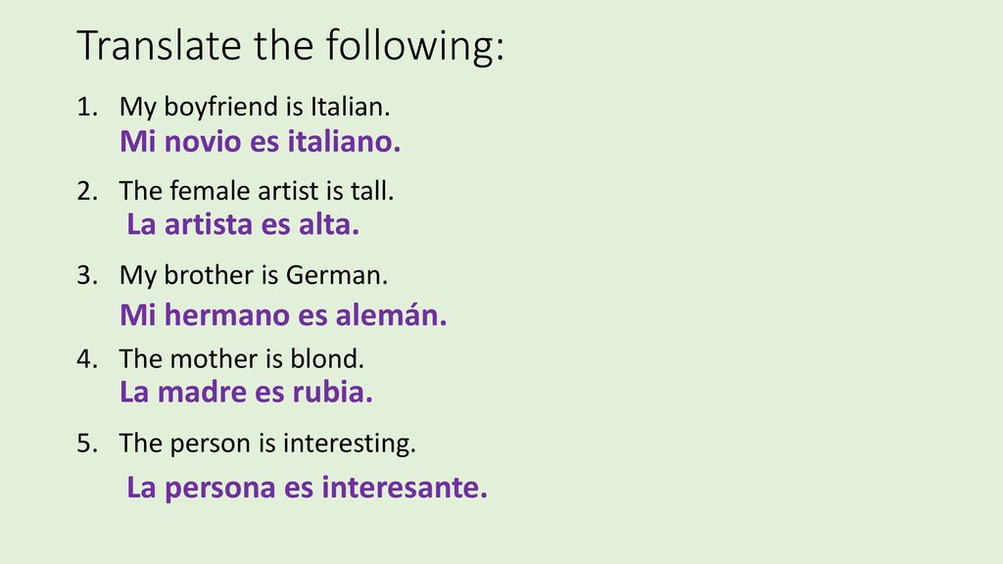Select the sentence 'The female artist is tall.'
This screenshot has height=564, width=1003.
pos(257,191)
